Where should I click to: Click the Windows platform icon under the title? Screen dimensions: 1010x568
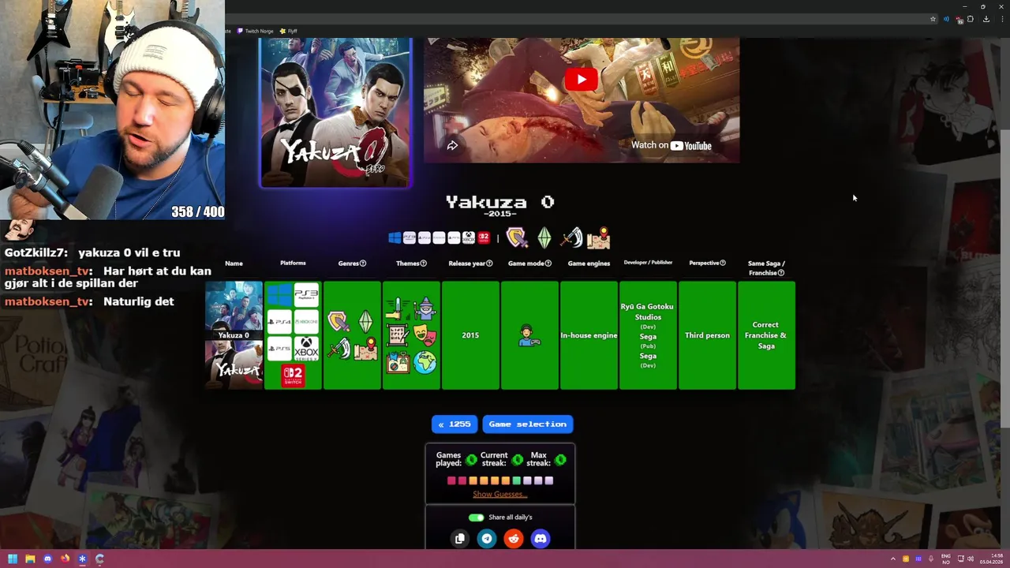[395, 237]
